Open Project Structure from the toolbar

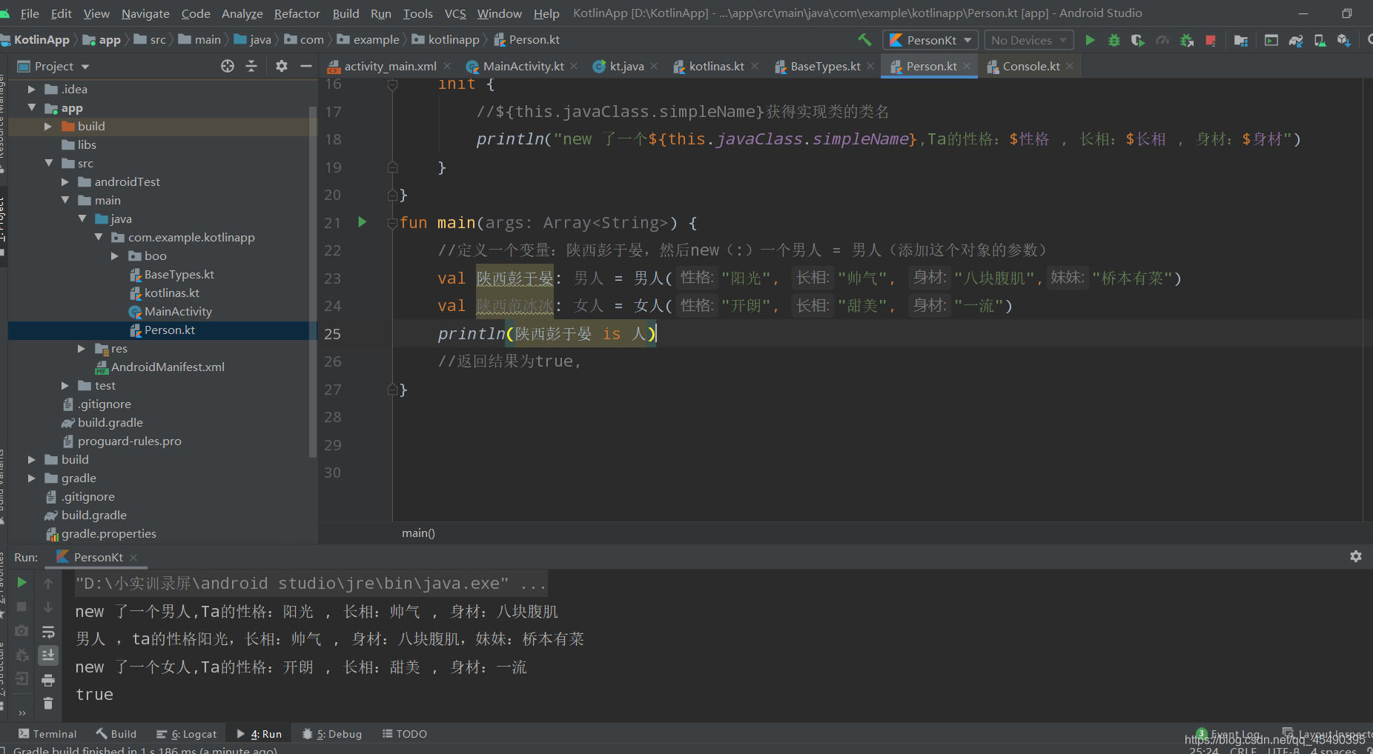coord(1241,40)
